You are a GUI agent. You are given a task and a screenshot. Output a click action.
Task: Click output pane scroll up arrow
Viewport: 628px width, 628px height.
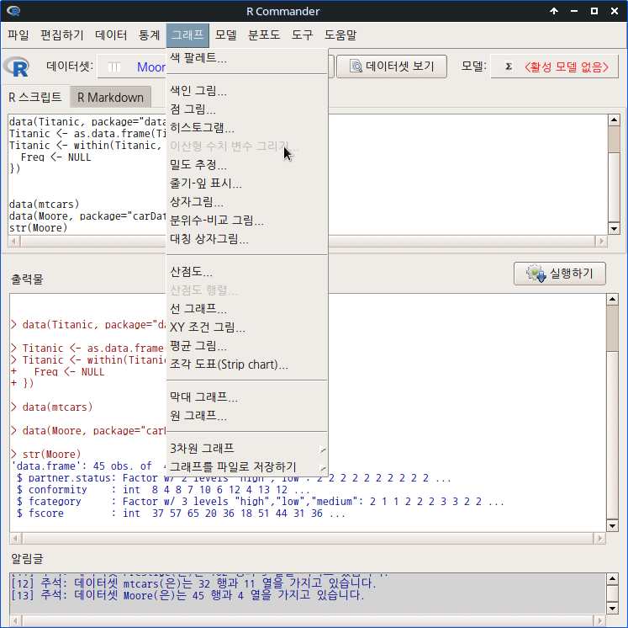coord(612,299)
